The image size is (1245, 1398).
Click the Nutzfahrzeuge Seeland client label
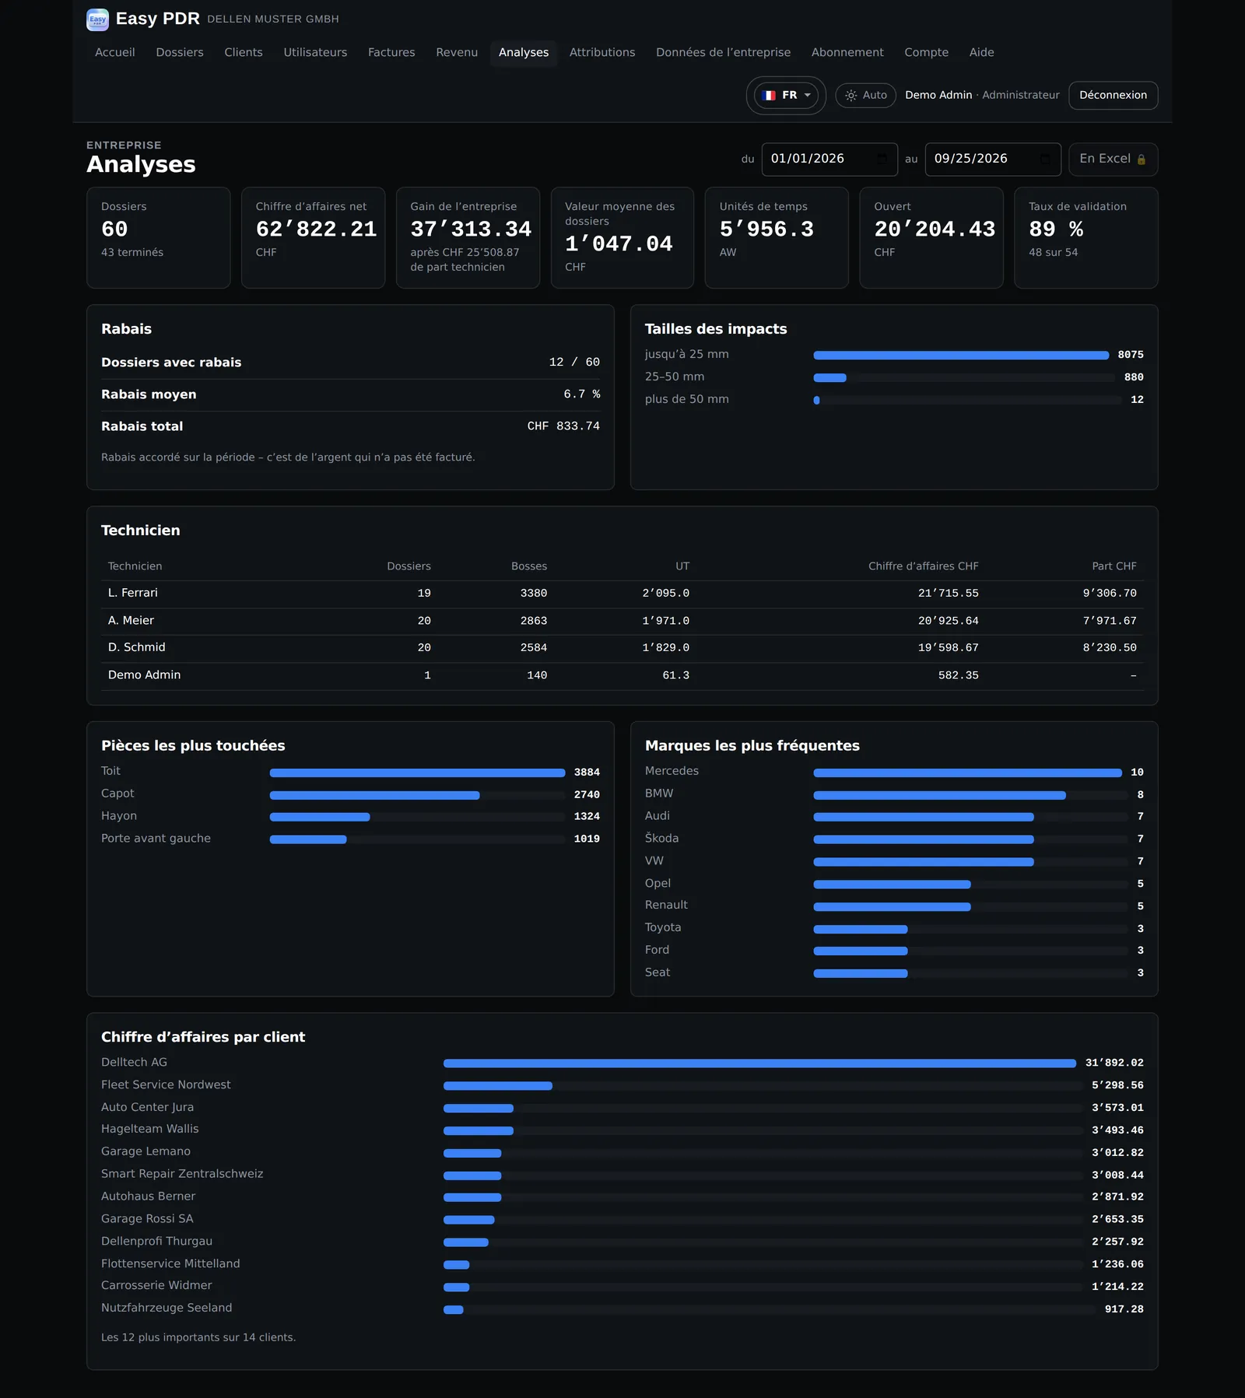pyautogui.click(x=167, y=1308)
